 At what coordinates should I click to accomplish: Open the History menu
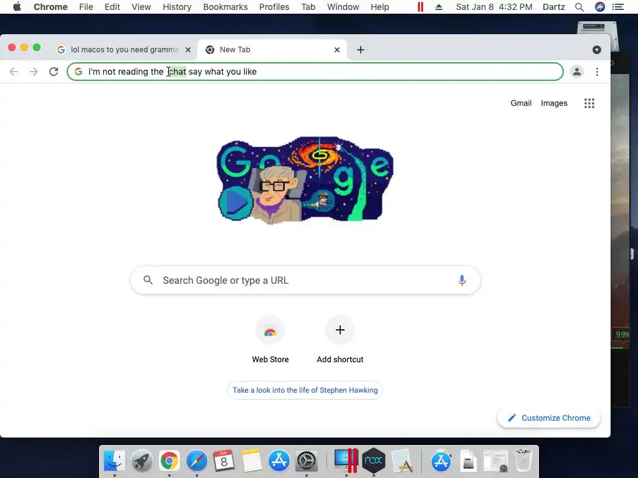(177, 7)
